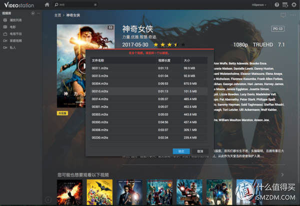
Task: Select file 00314.m2ts
Action: pyautogui.click(x=149, y=99)
